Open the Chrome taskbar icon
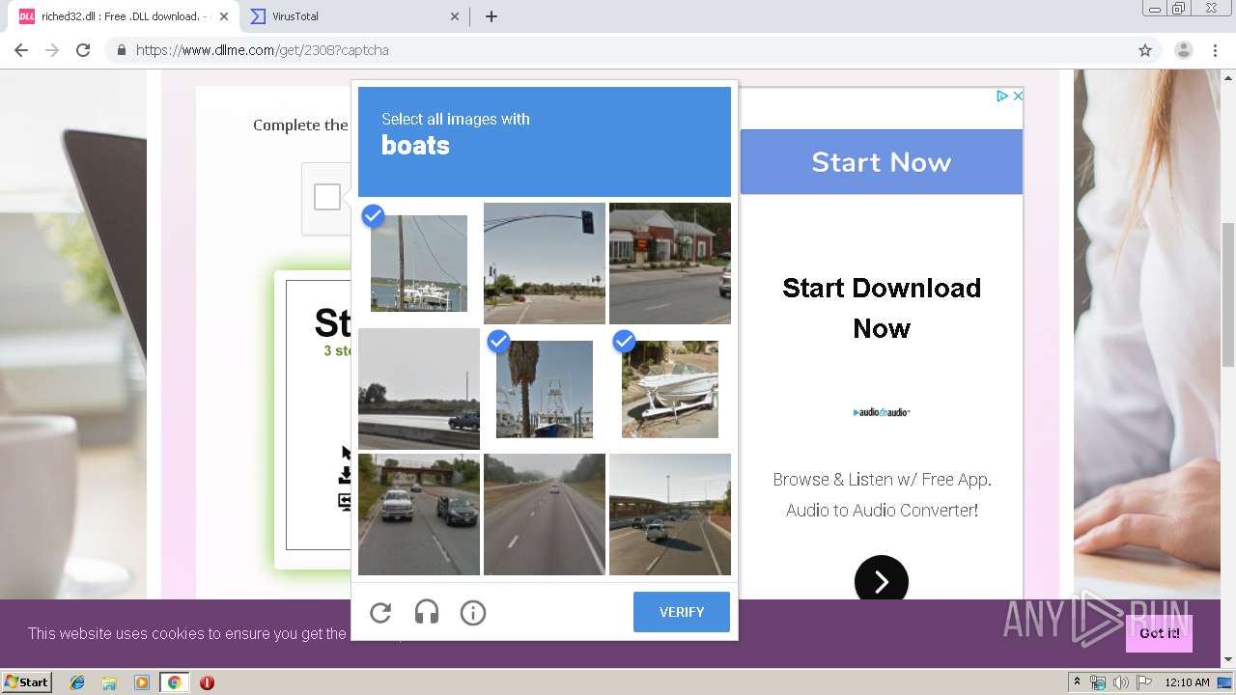This screenshot has width=1236, height=695. pyautogui.click(x=174, y=682)
